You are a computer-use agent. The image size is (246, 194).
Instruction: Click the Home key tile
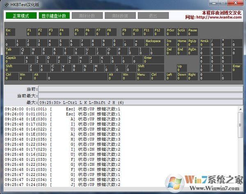coord(182,43)
